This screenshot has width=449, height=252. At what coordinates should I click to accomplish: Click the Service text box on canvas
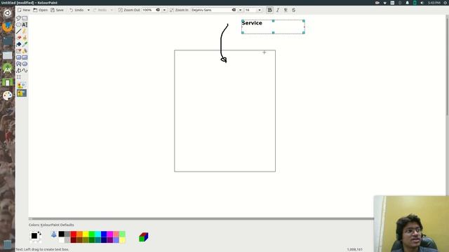tap(273, 27)
